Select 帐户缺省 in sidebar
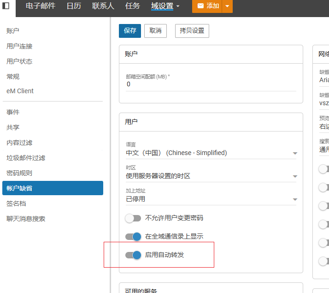329x293 pixels. [53, 188]
